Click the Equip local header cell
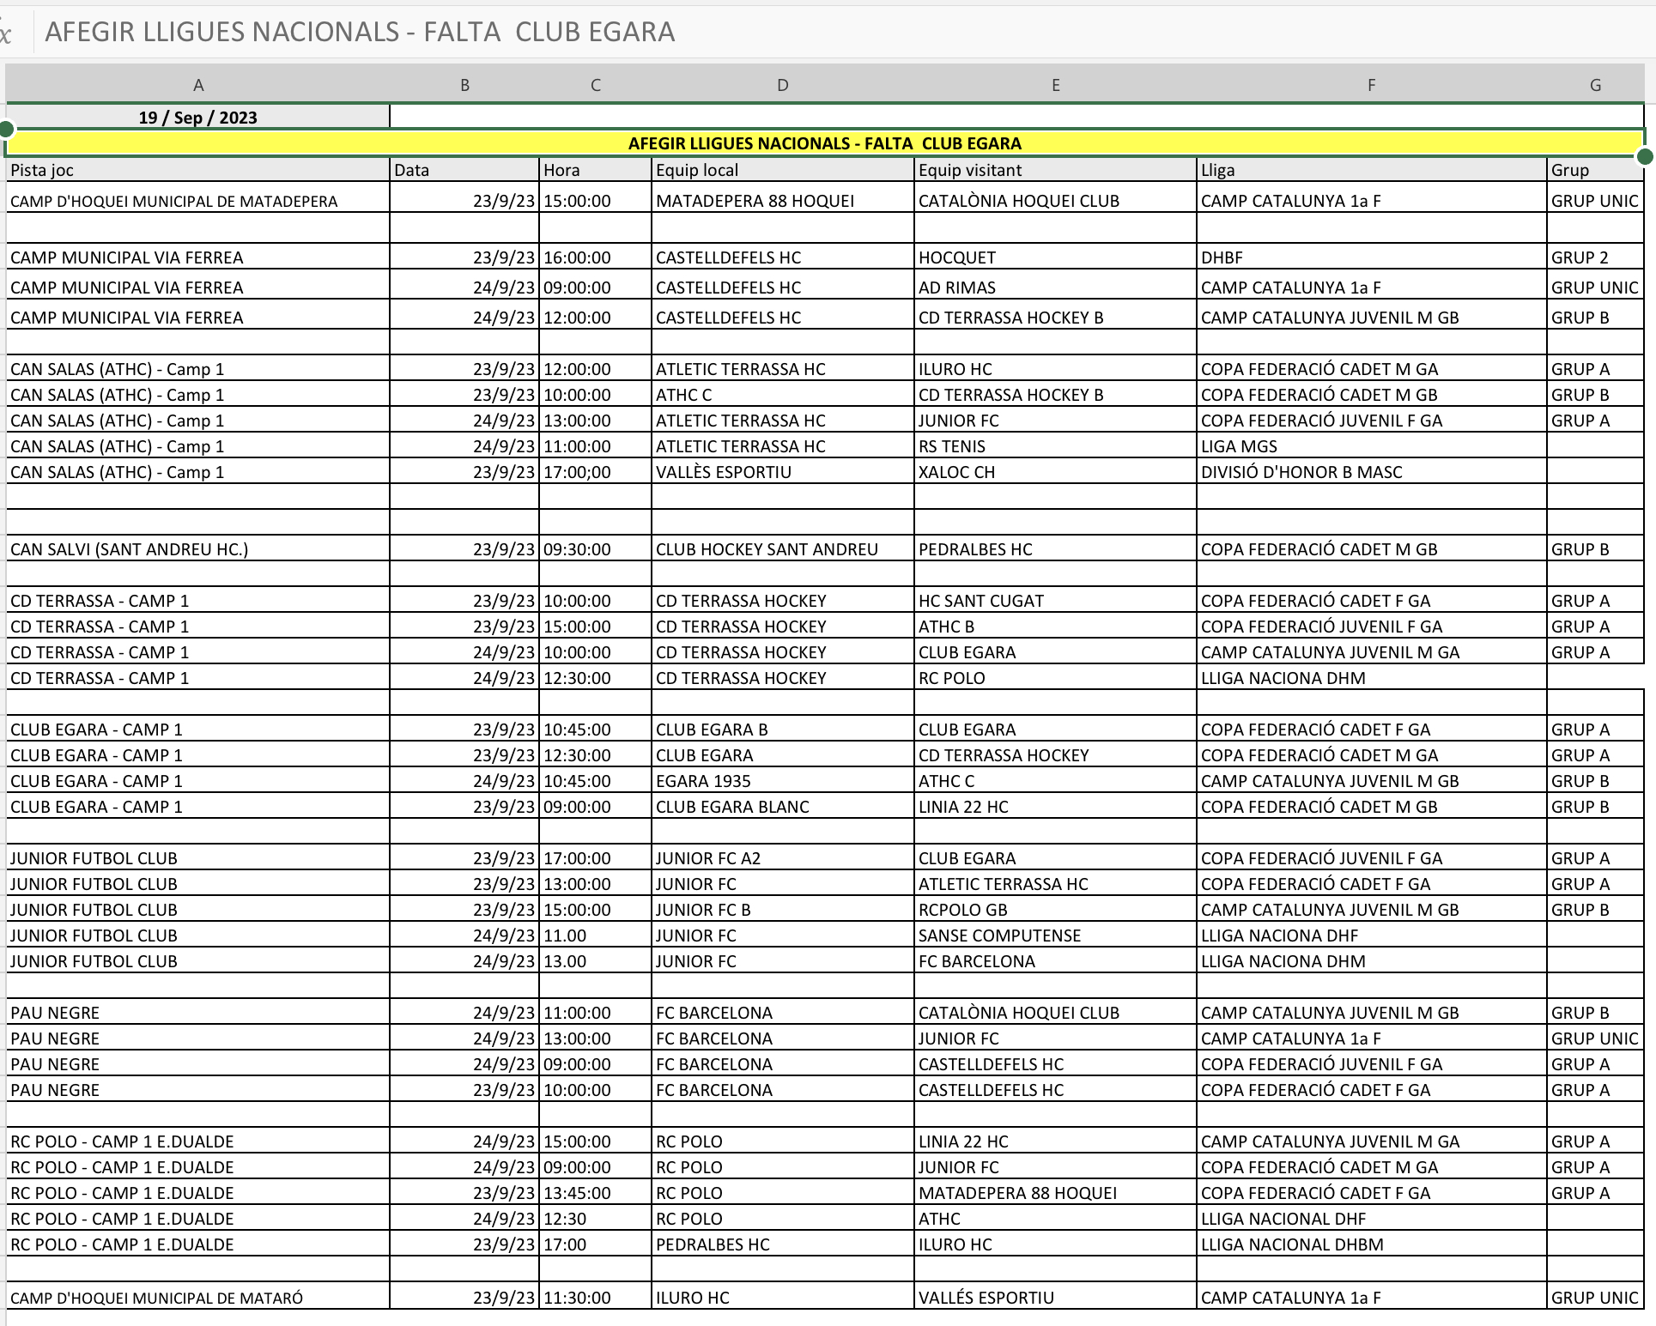 click(783, 170)
